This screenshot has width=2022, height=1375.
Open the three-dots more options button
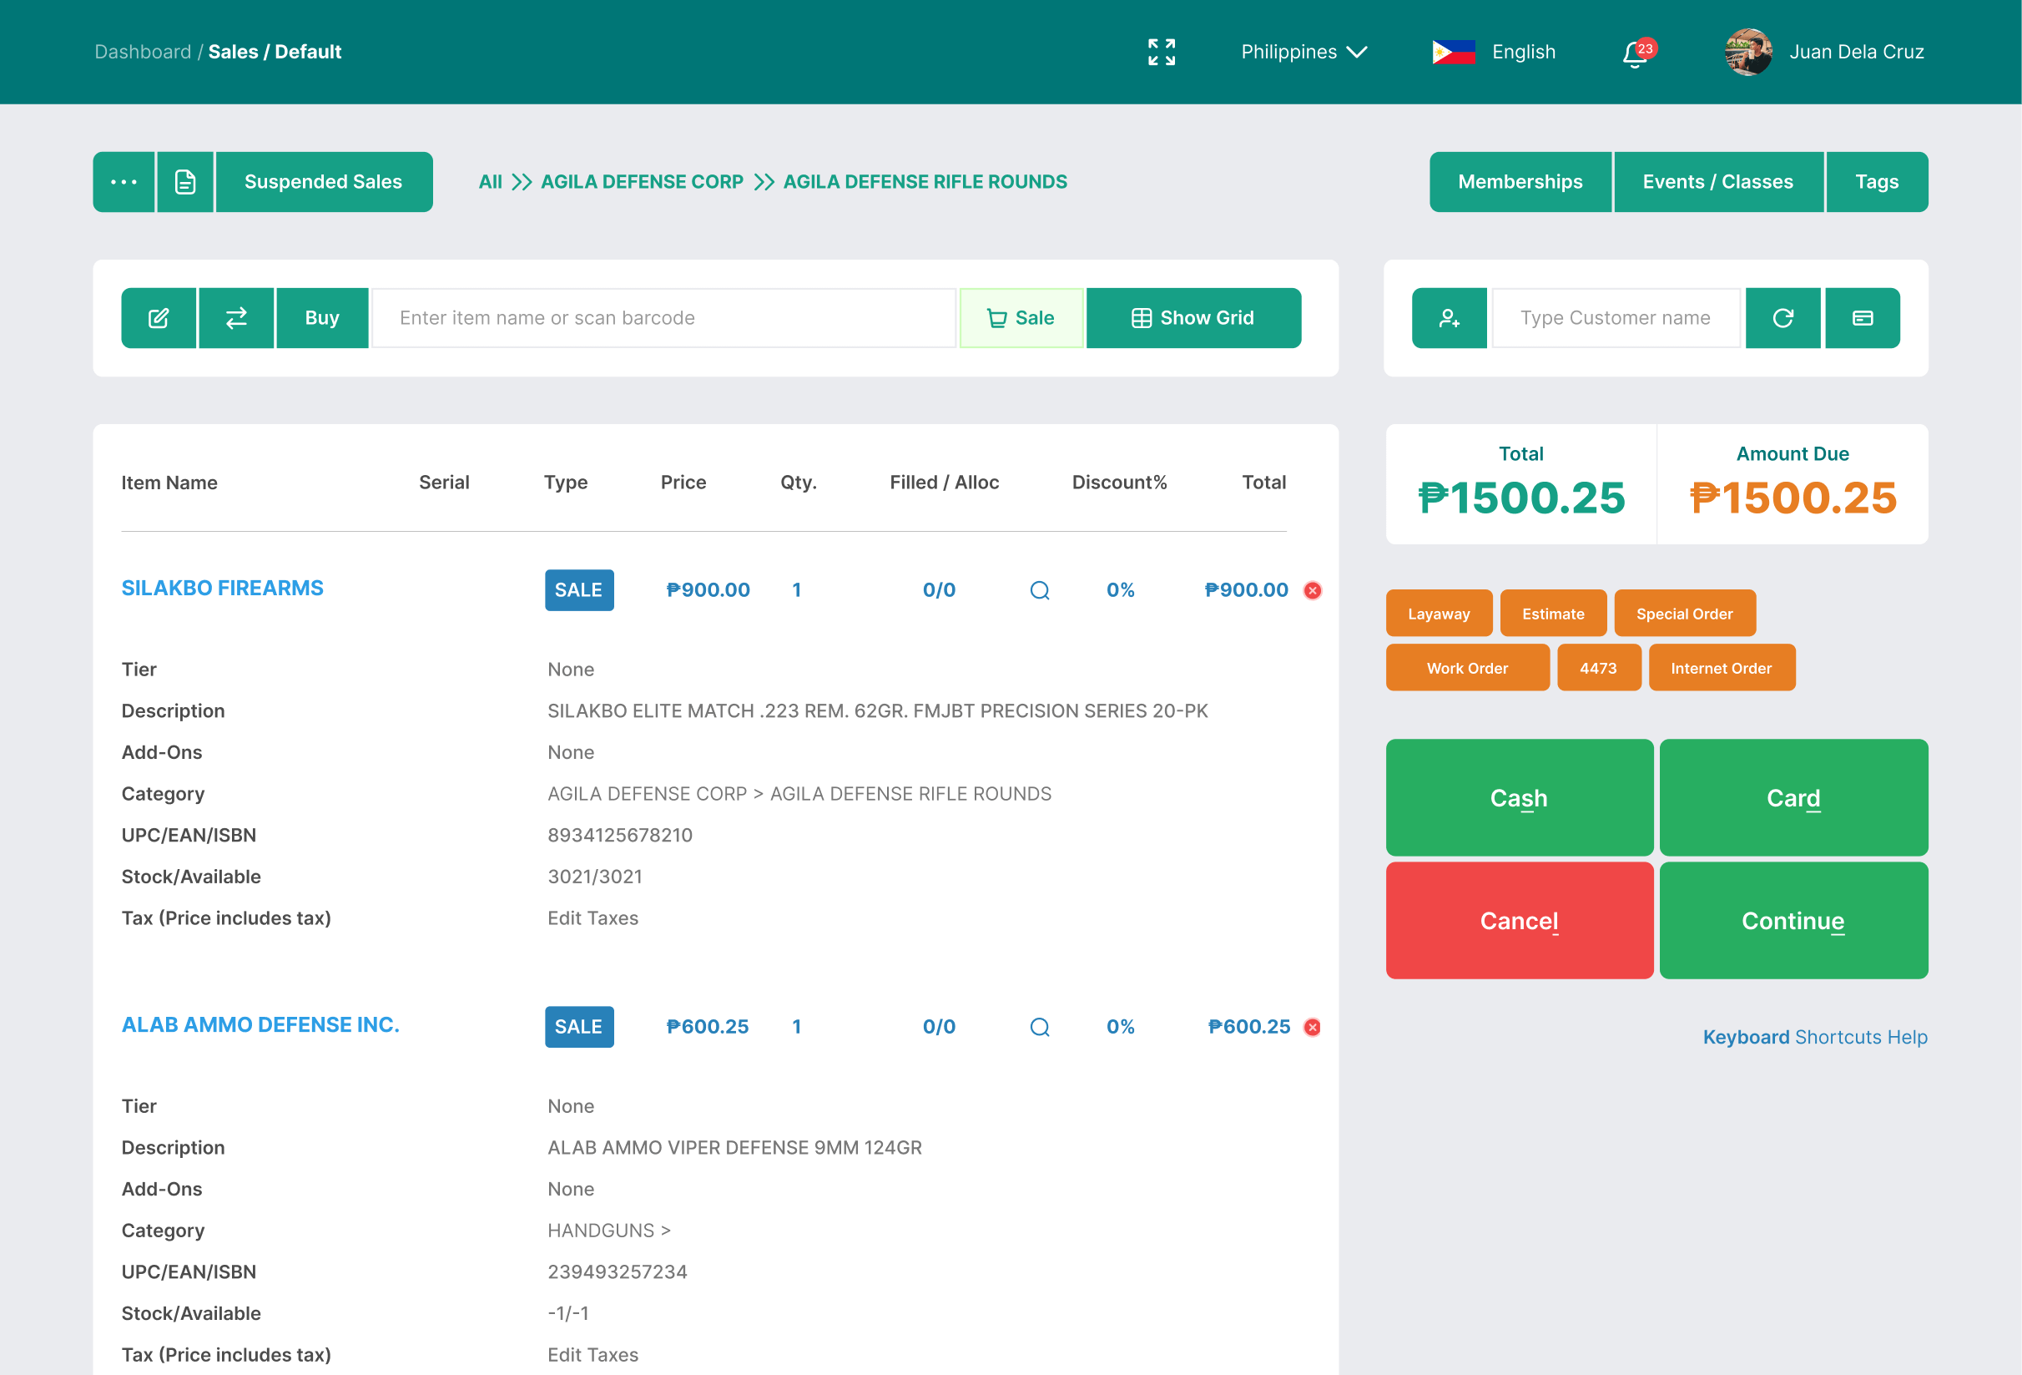click(124, 182)
